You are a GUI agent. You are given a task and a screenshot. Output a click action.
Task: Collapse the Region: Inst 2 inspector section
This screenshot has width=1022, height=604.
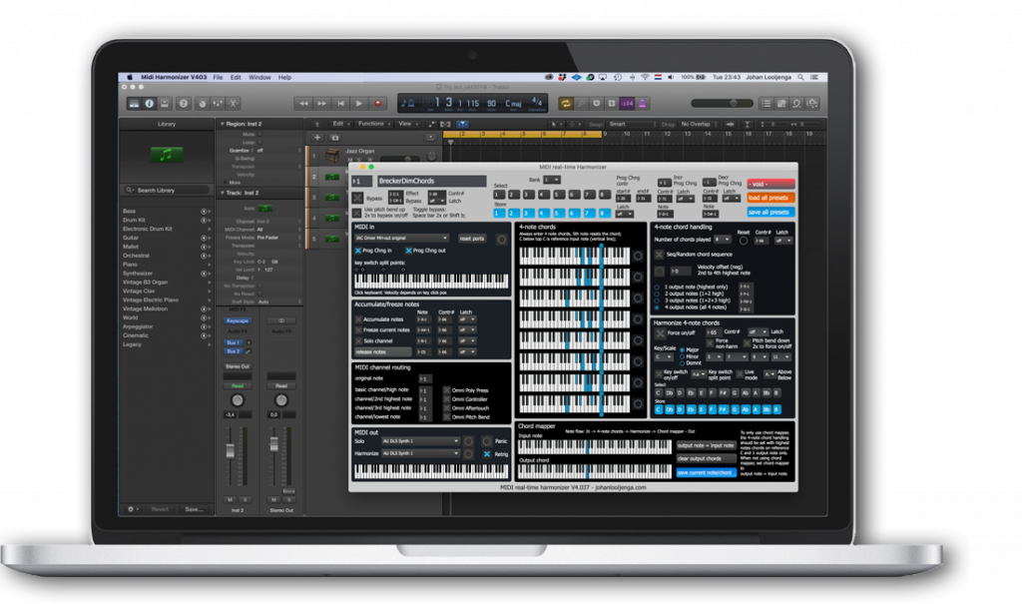pyautogui.click(x=223, y=124)
